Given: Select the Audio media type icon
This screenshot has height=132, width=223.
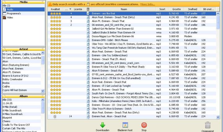Looking at the screenshot, I should (4, 9).
